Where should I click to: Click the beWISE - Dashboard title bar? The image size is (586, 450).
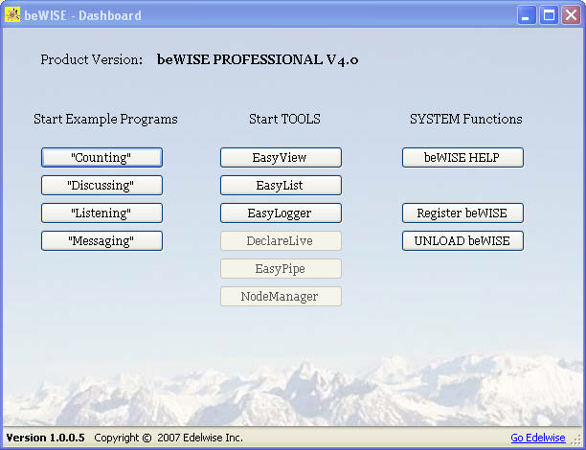(287, 15)
